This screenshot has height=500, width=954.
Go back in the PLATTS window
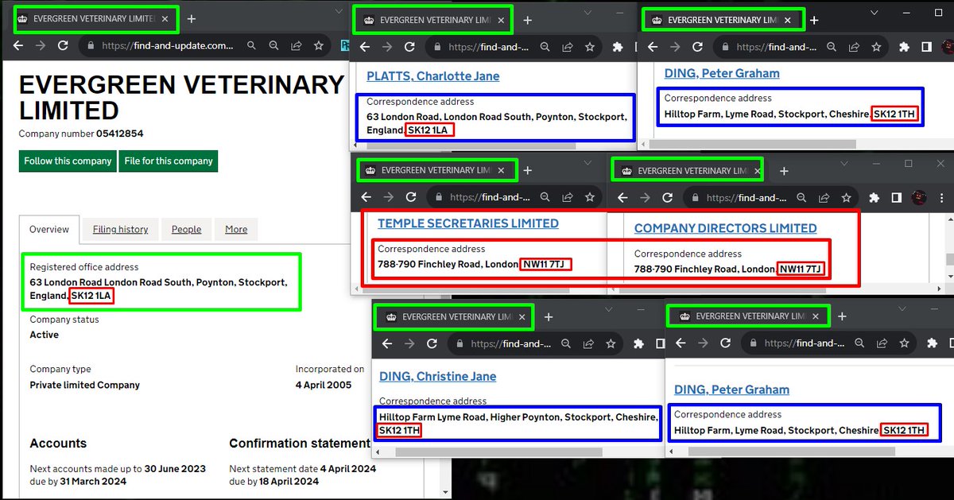pyautogui.click(x=365, y=47)
